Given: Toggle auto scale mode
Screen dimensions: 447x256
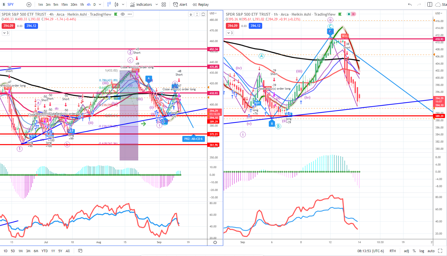Looking at the screenshot, I should coord(431,251).
